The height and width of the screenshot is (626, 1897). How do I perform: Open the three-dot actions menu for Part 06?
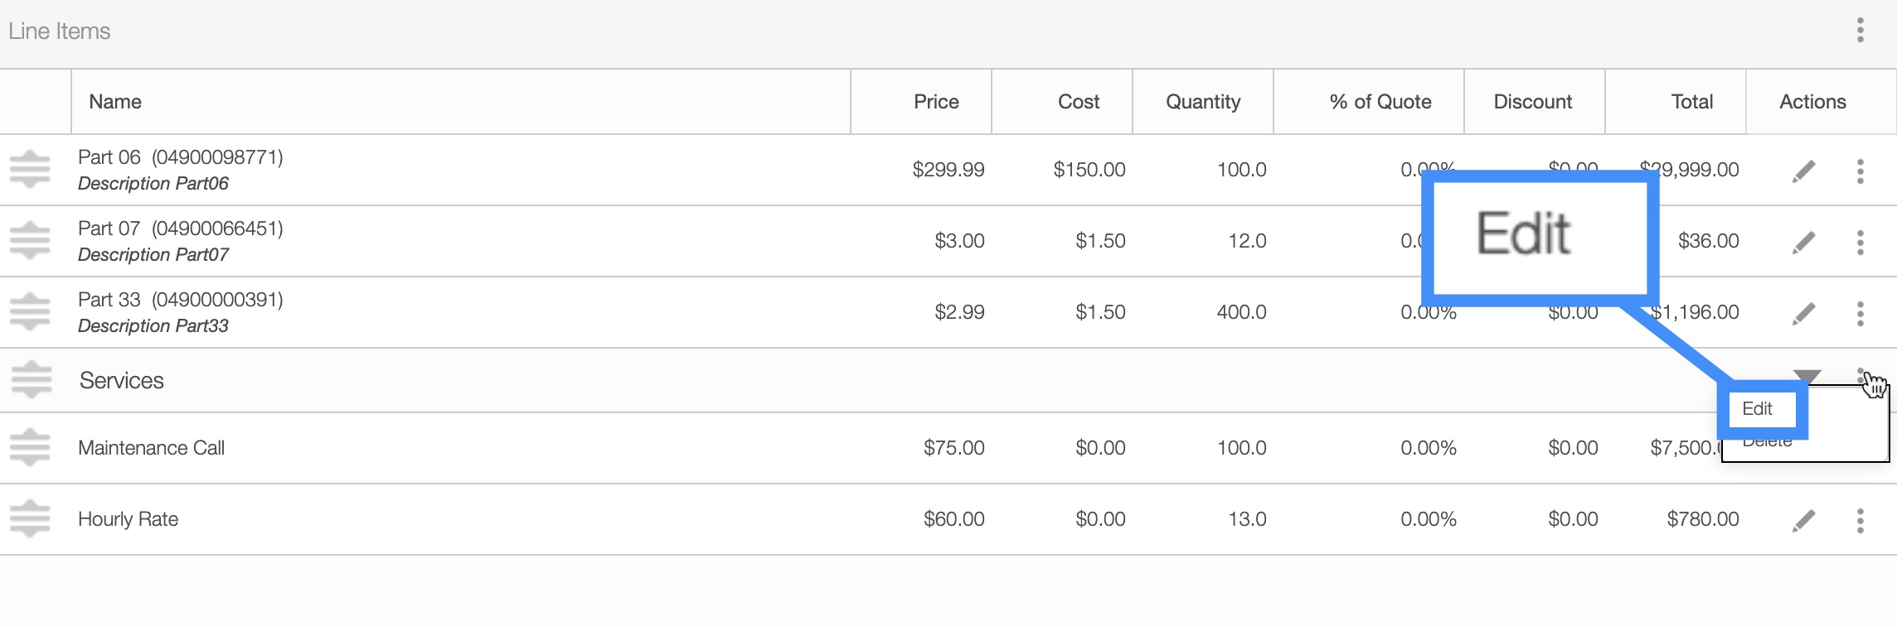point(1861,171)
